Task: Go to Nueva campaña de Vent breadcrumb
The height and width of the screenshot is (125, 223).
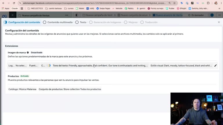Action: (x=98, y=15)
